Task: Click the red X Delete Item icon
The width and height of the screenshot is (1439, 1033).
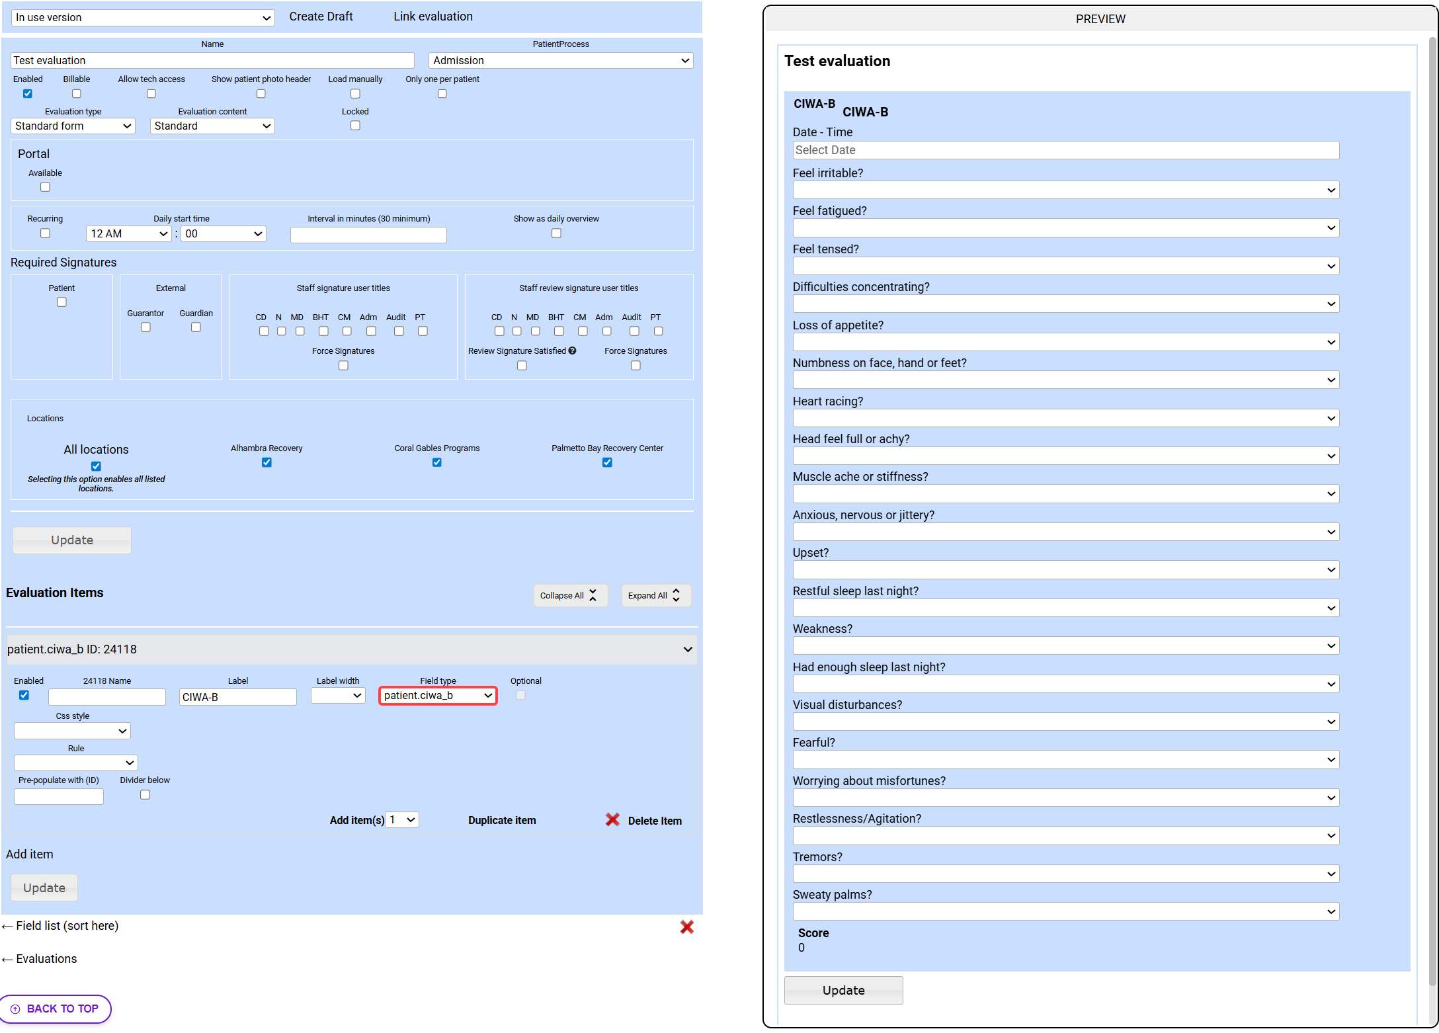Action: pos(612,820)
